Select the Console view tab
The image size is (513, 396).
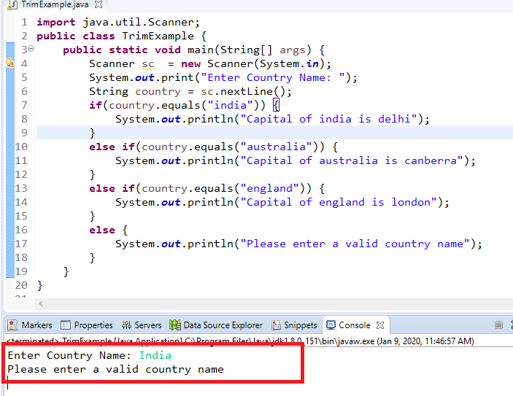pyautogui.click(x=355, y=325)
